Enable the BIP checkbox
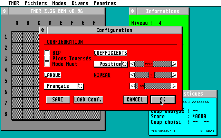221x138 pixels. click(47, 53)
